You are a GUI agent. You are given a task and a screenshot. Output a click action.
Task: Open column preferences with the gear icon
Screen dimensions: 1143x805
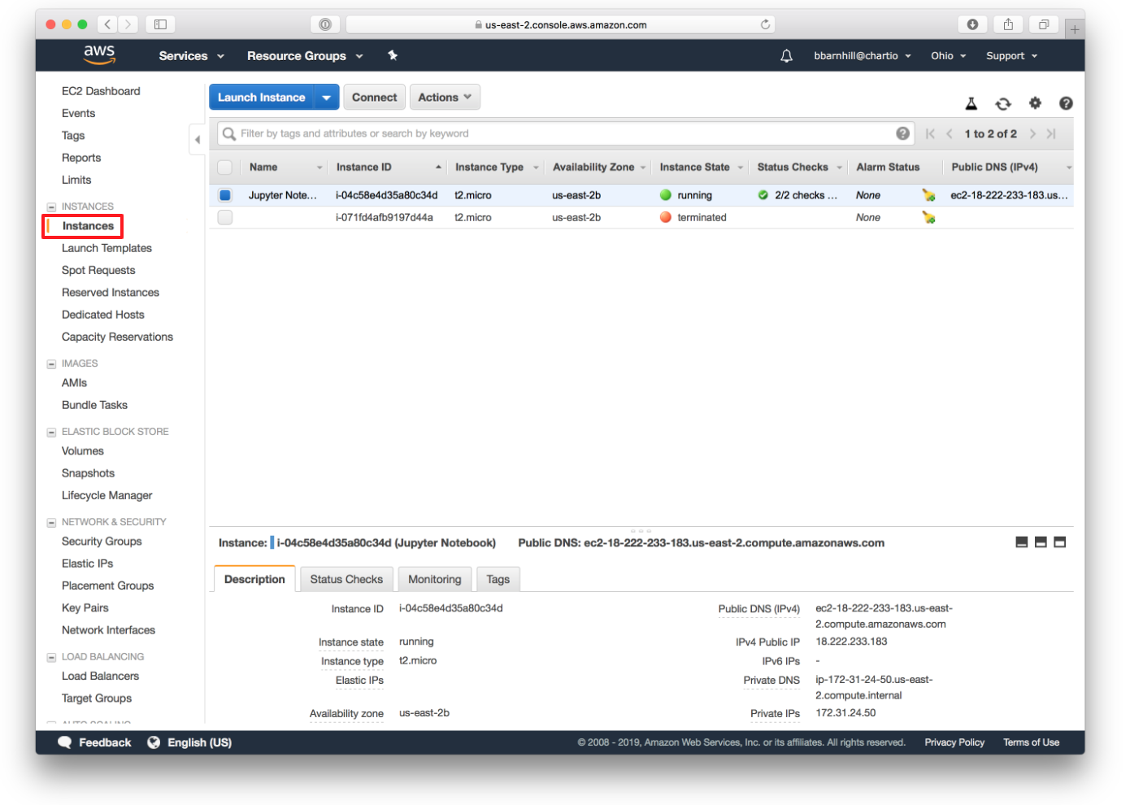[1035, 103]
